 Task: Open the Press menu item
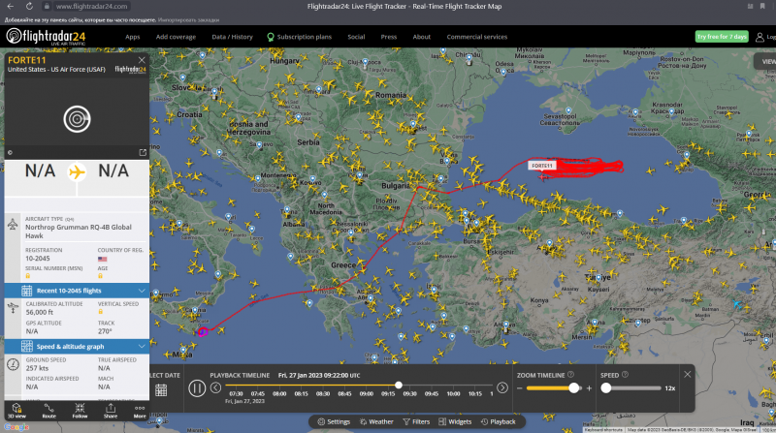click(389, 37)
